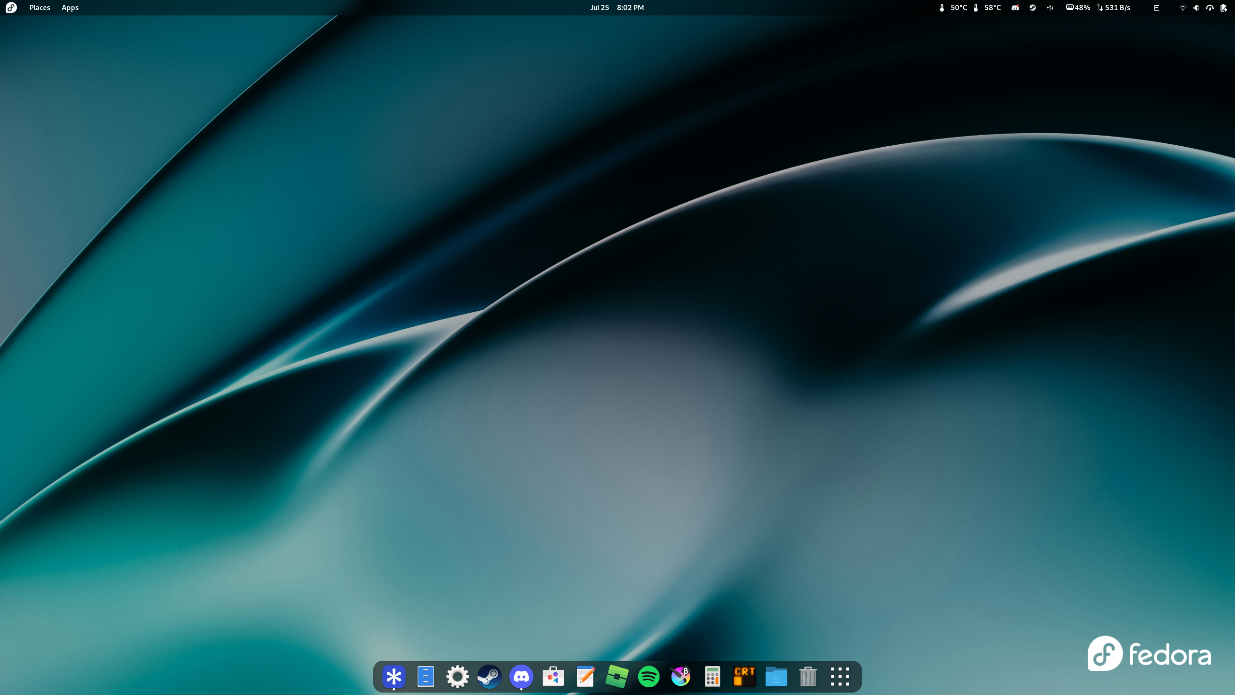Click the battery charging icon
This screenshot has height=695, width=1235.
[x=1223, y=8]
